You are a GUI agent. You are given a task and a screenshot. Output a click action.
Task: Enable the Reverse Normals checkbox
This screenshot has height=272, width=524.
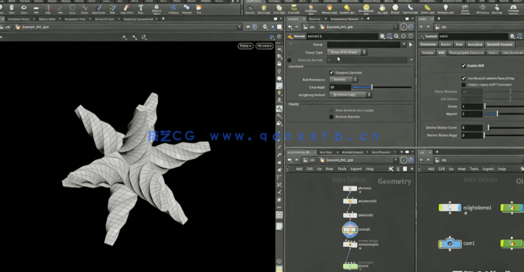(332, 117)
